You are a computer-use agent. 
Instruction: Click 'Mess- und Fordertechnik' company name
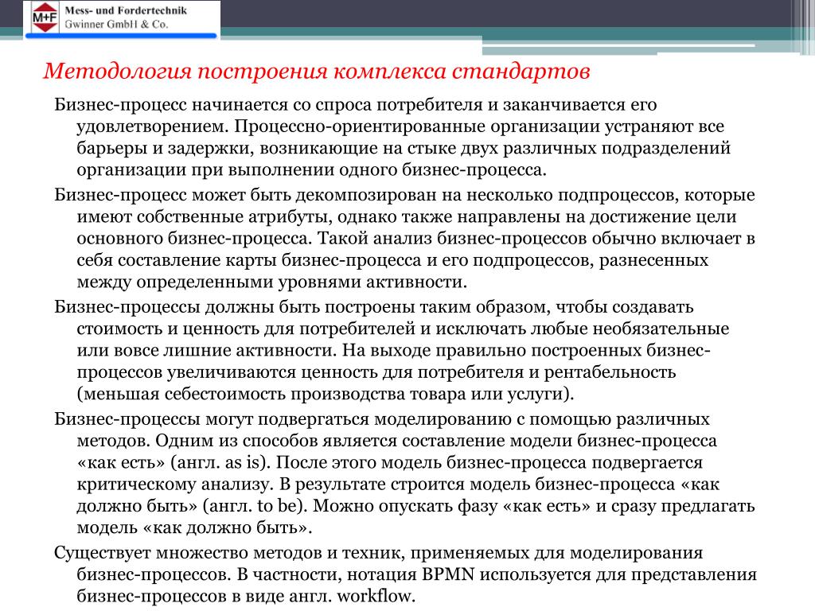(x=126, y=10)
